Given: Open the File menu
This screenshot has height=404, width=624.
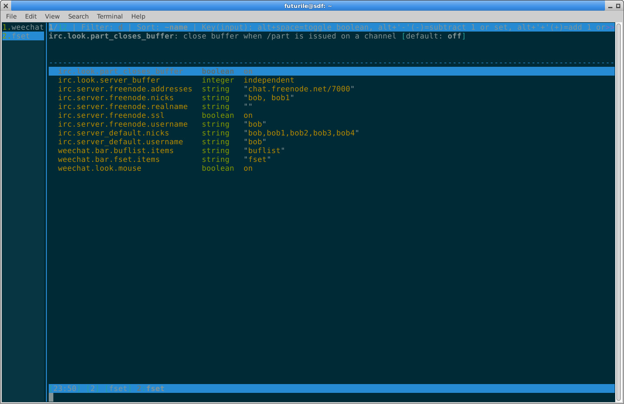Looking at the screenshot, I should (11, 16).
